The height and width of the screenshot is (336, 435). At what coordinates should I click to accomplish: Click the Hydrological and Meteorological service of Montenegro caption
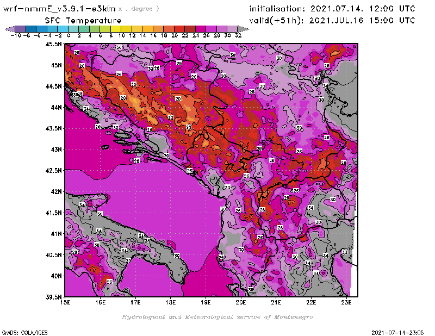[217, 317]
